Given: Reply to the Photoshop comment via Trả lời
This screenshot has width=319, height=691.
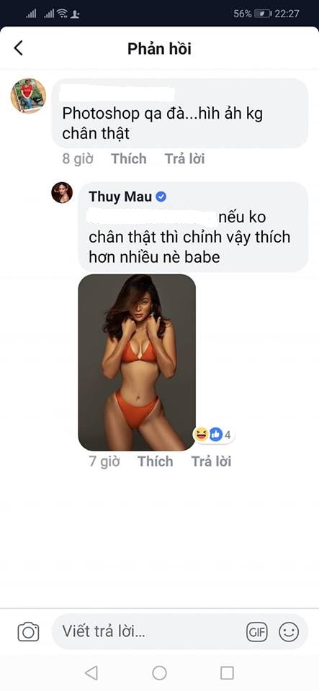Looking at the screenshot, I should (184, 158).
